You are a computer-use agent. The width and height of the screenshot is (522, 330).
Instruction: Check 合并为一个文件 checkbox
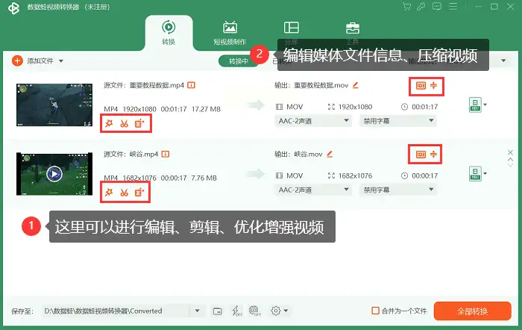[x=375, y=311]
